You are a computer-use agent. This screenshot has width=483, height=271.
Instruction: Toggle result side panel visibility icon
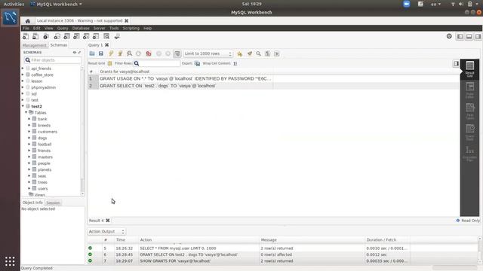tap(456, 63)
